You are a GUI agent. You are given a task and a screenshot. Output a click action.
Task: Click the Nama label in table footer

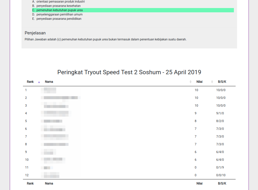pyautogui.click(x=49, y=183)
